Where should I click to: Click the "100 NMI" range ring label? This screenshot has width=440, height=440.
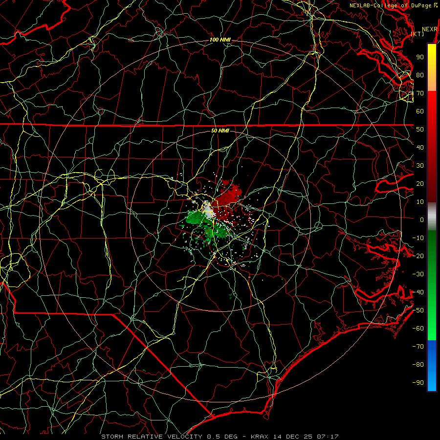pos(220,40)
